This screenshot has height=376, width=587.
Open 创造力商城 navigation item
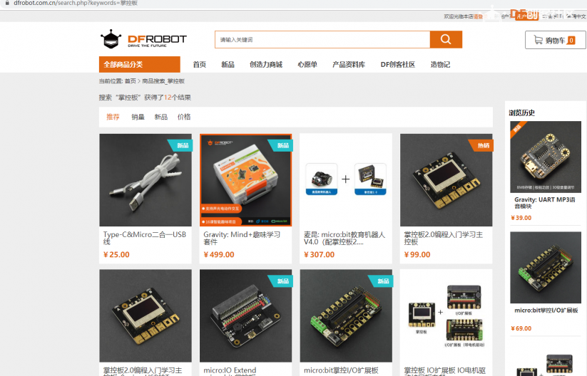(x=266, y=64)
